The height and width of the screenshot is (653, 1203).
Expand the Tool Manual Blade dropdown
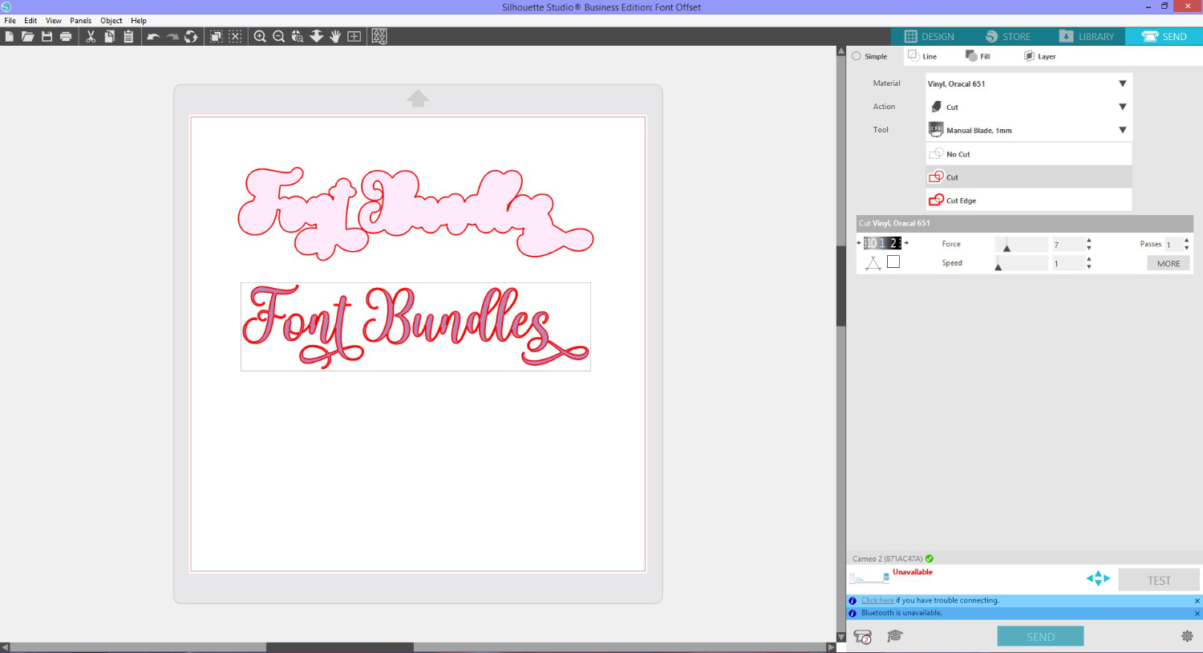coord(1123,130)
